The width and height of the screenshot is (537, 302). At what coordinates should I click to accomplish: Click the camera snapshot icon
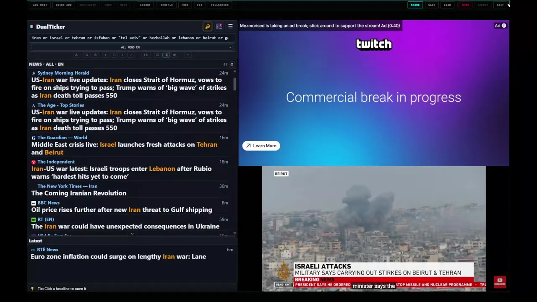(175, 55)
